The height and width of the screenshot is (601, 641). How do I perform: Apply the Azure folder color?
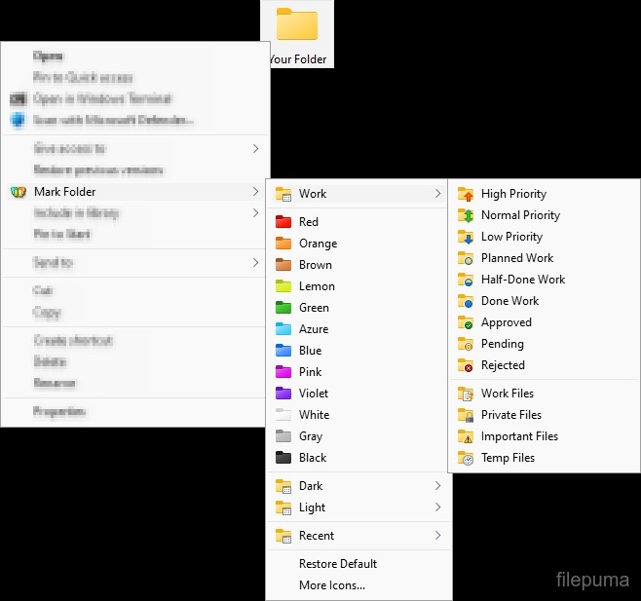click(313, 329)
